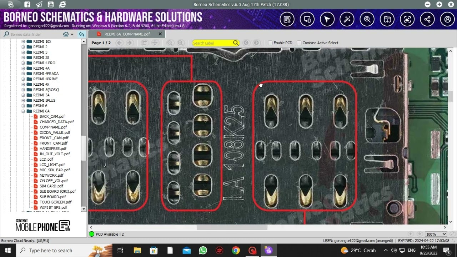
Task: Jump to next label search result
Action: click(256, 43)
